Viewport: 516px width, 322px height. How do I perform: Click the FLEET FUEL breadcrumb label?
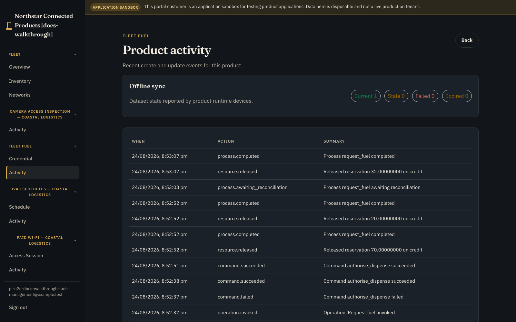coord(136,36)
